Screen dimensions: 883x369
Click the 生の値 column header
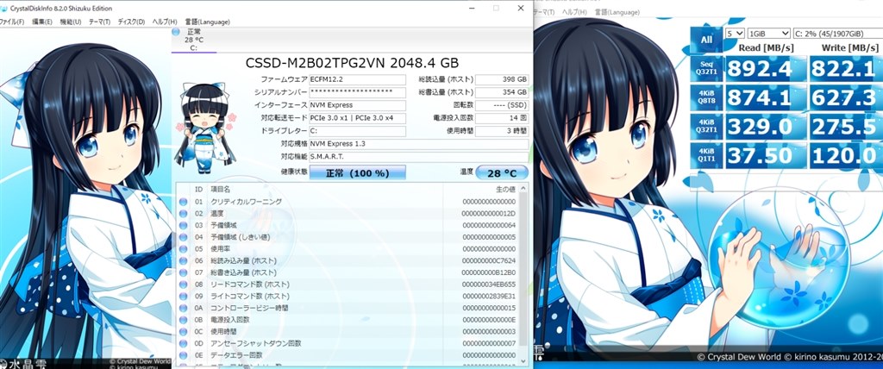coord(505,190)
